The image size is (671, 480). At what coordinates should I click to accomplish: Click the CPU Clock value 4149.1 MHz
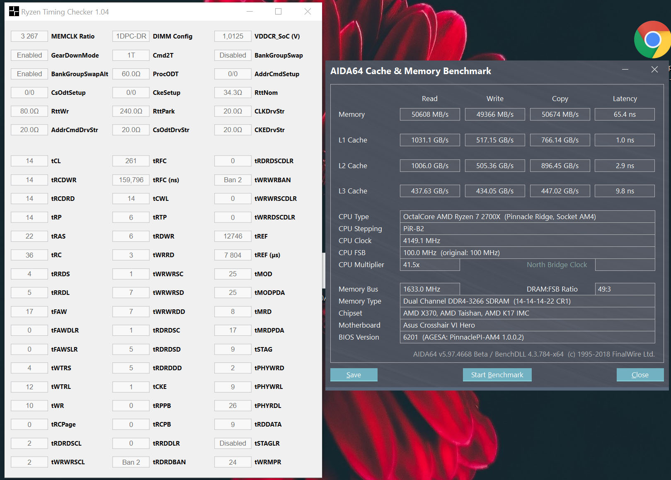tap(527, 241)
